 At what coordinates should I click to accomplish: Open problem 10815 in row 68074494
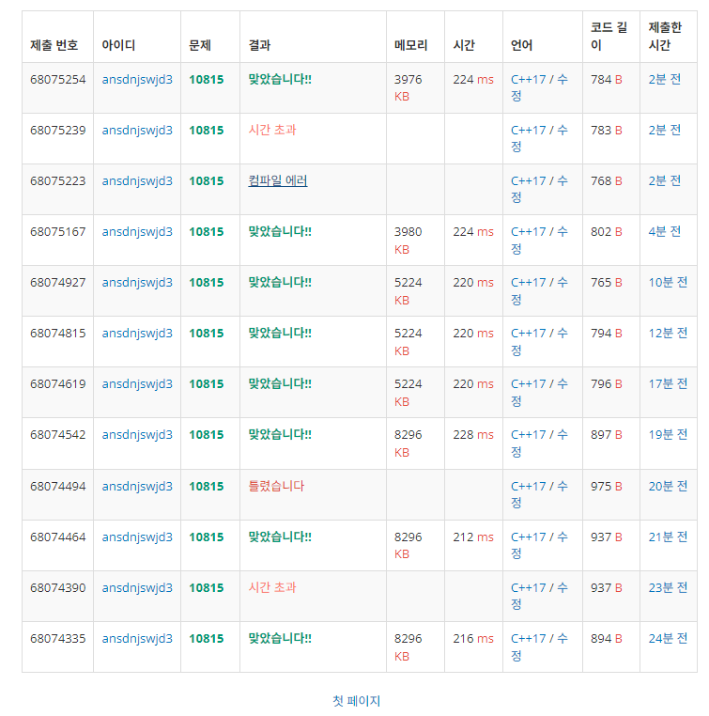pos(207,486)
